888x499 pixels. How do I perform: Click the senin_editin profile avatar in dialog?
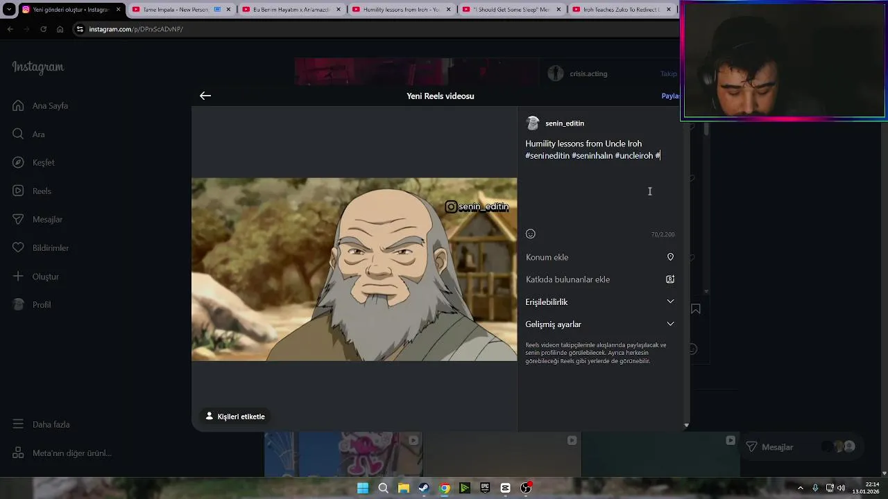tap(533, 123)
